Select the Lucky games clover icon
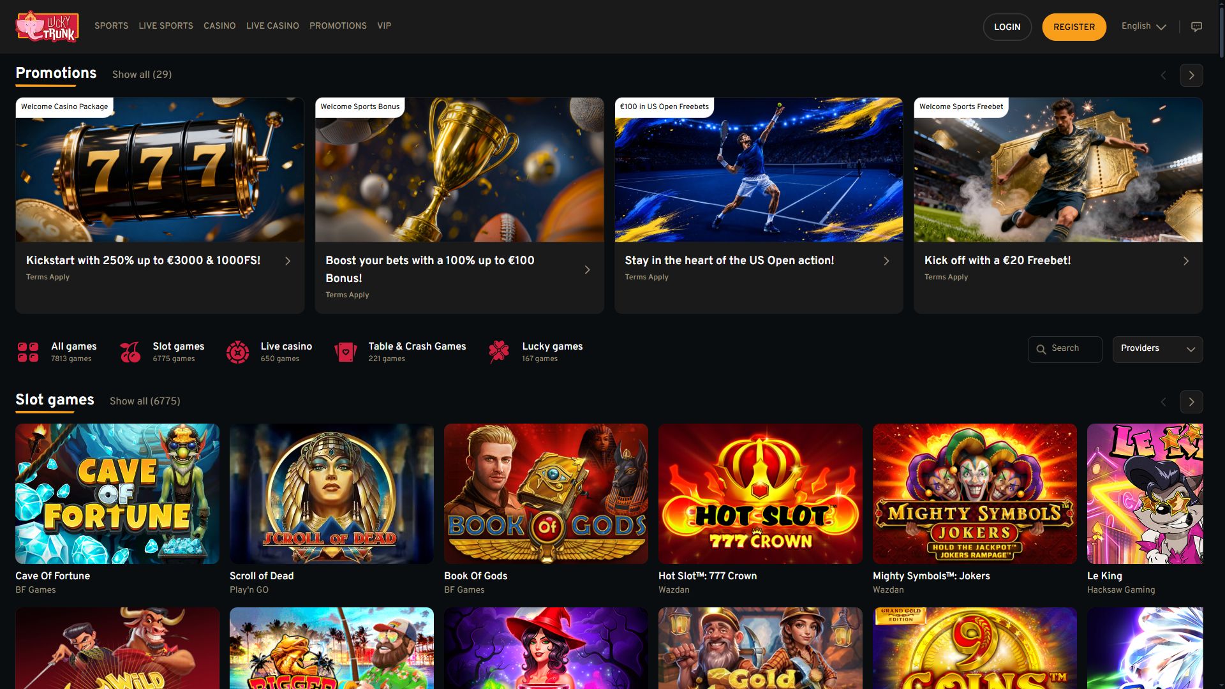This screenshot has width=1225, height=689. click(x=498, y=352)
